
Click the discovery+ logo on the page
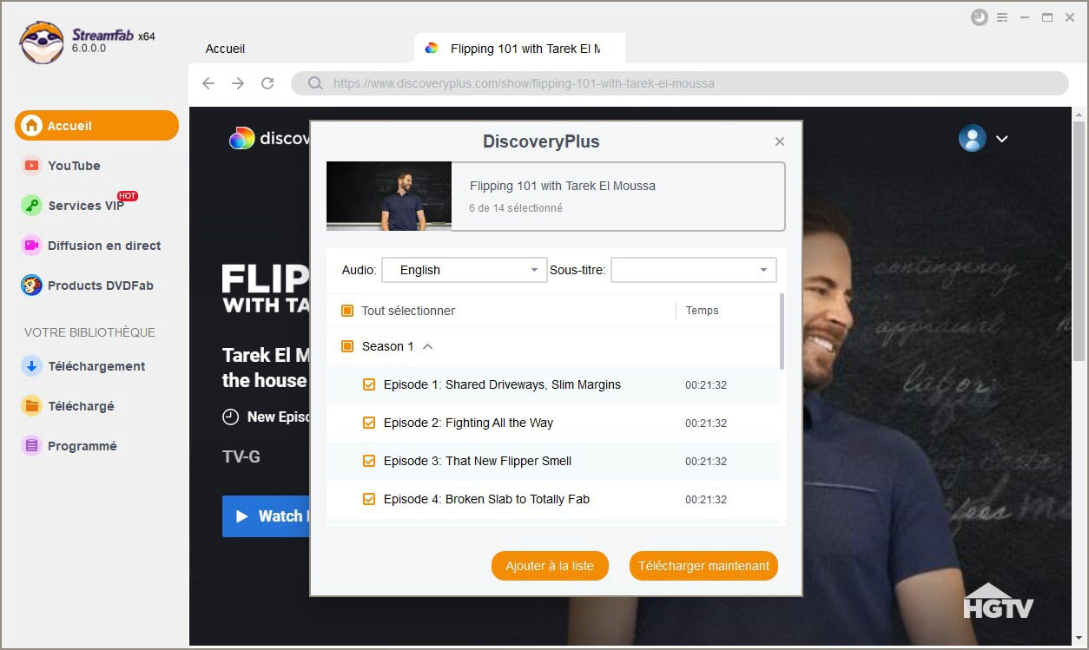click(270, 138)
